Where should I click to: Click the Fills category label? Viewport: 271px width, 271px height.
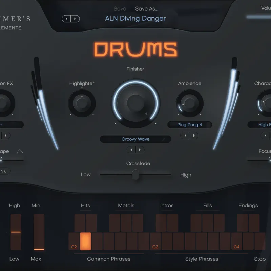pos(208,205)
